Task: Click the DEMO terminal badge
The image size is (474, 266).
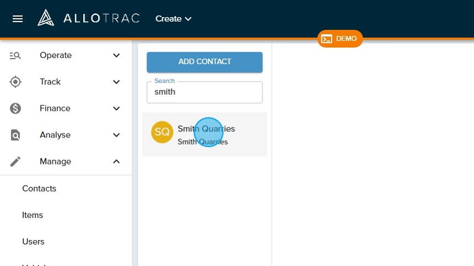Action: coord(340,39)
